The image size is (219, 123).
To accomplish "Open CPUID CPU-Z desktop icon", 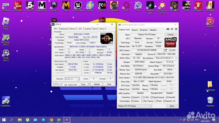I will click(6, 55).
